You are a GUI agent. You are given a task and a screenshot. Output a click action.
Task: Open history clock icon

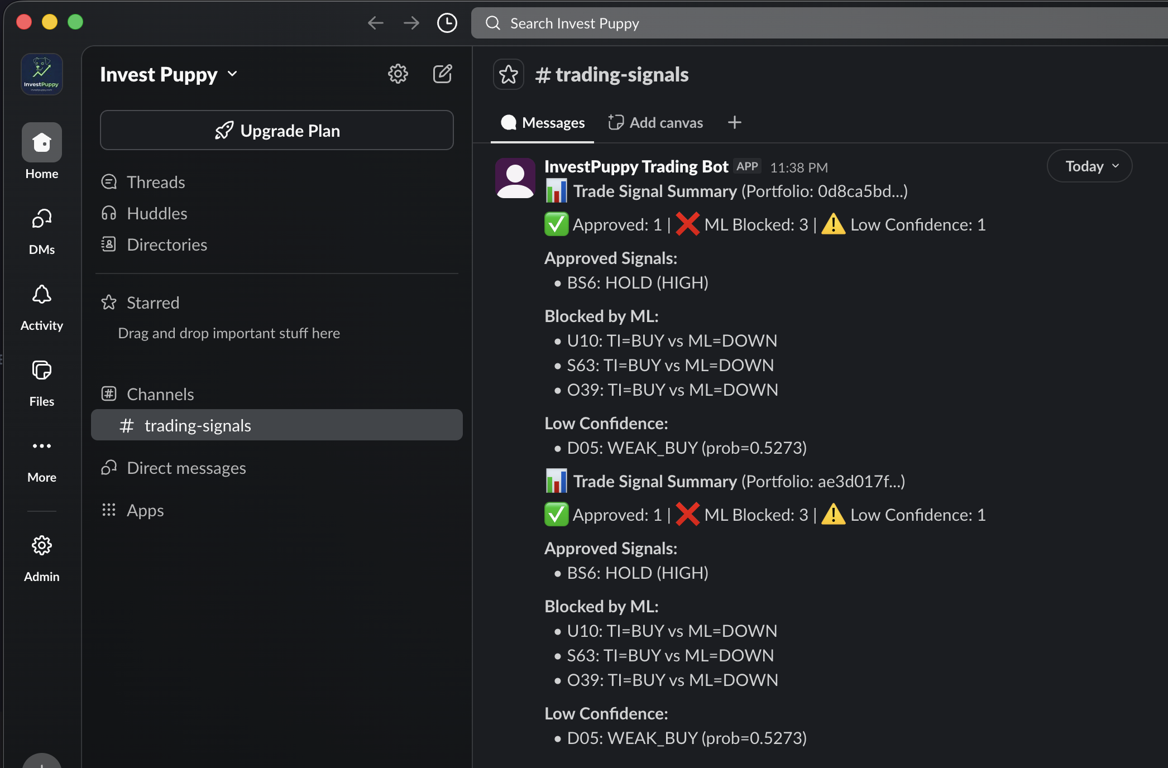coord(447,23)
